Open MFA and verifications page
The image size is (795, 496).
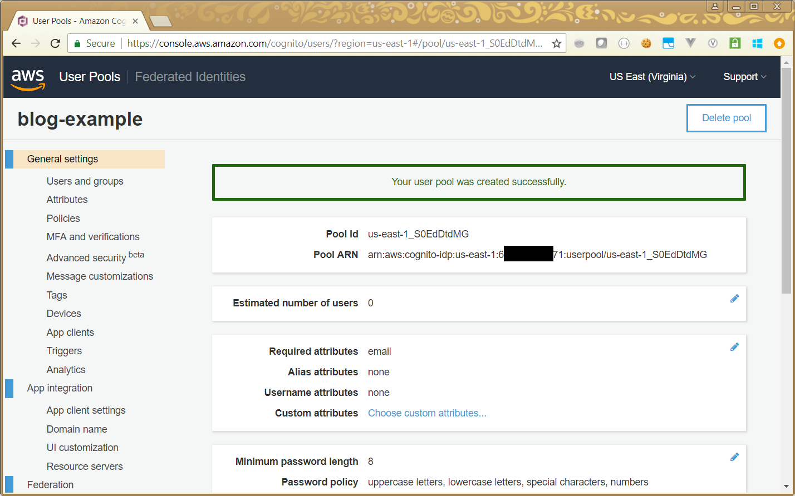93,237
